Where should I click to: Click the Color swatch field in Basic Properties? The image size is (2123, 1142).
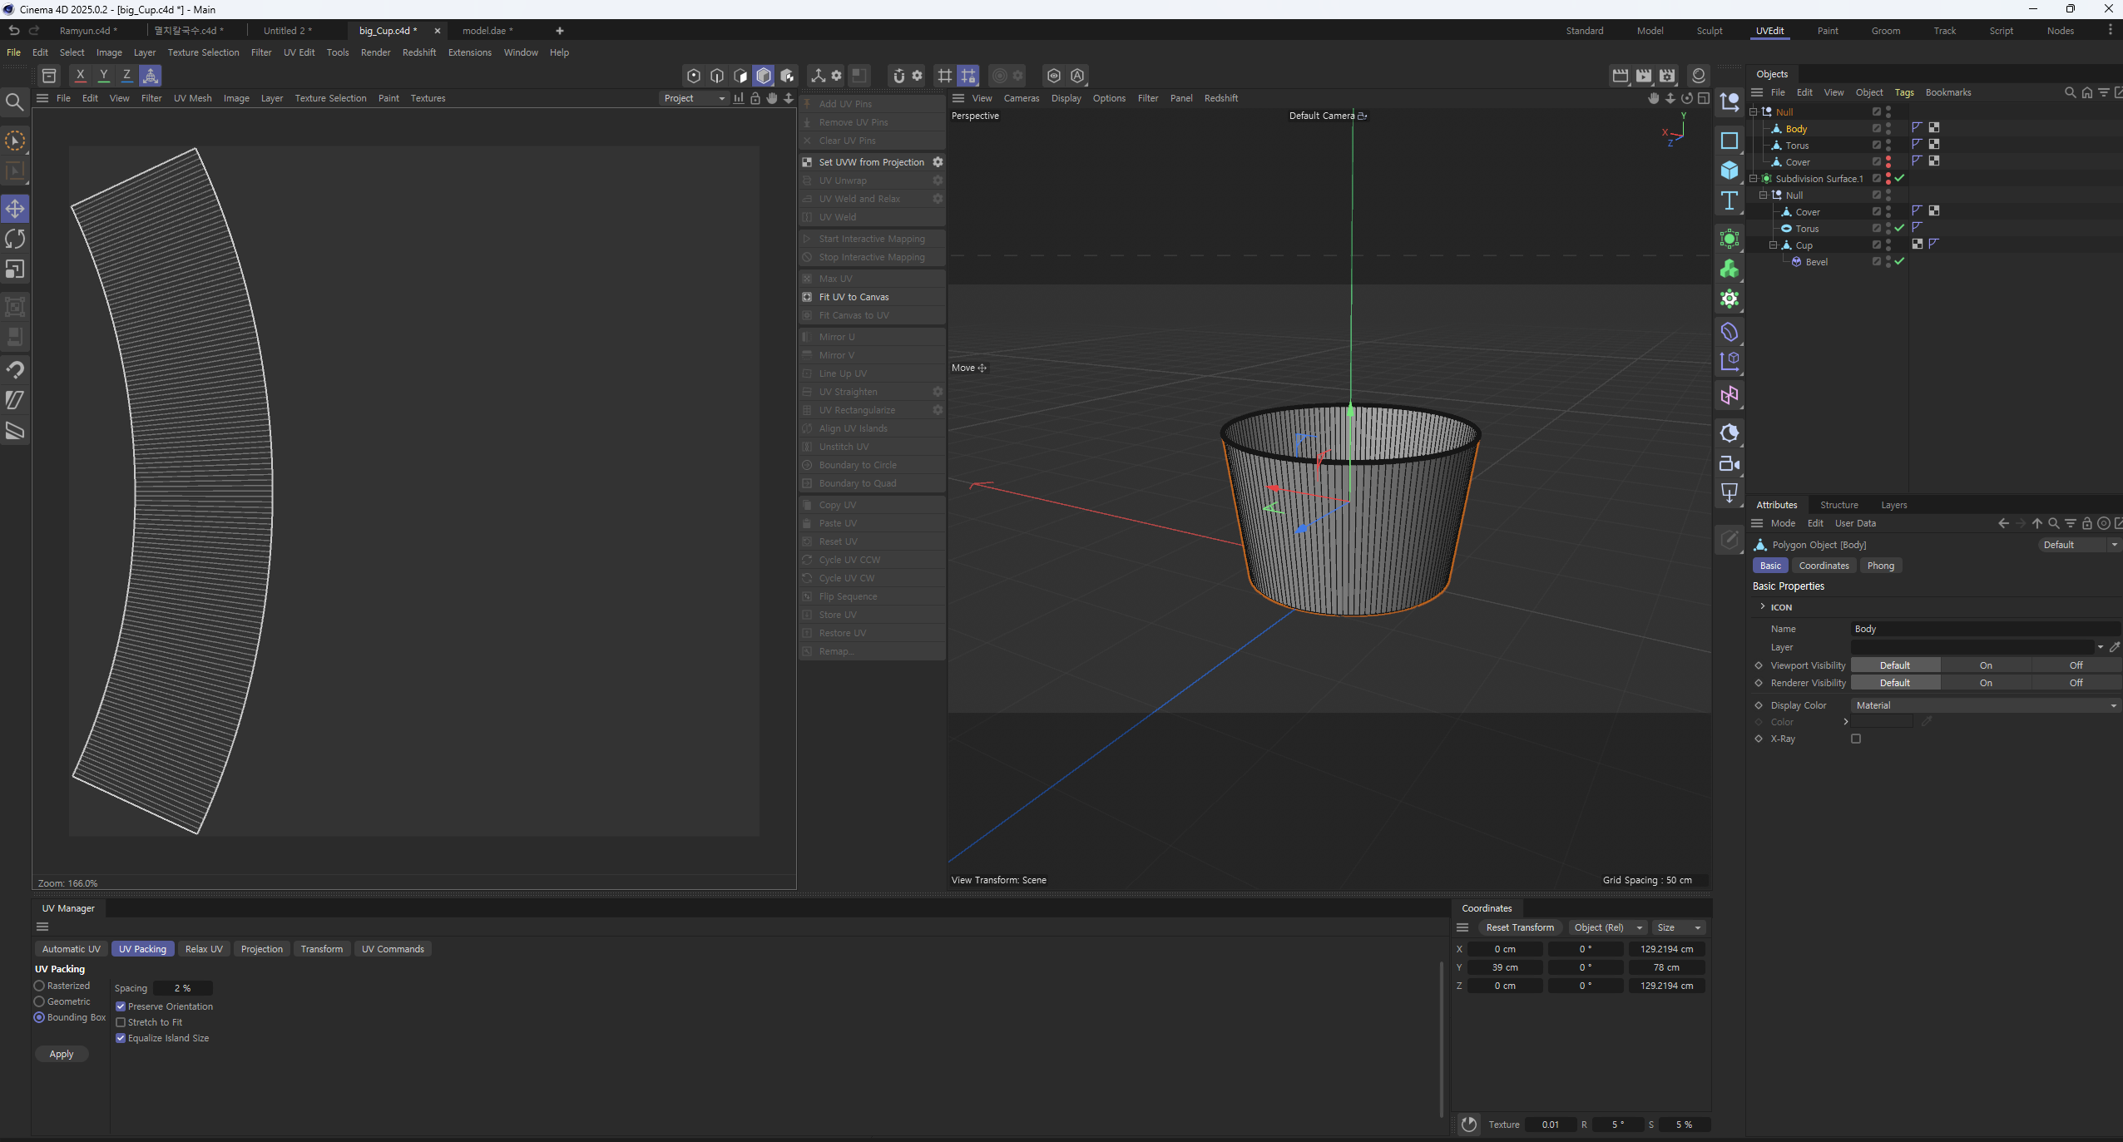tap(1882, 722)
